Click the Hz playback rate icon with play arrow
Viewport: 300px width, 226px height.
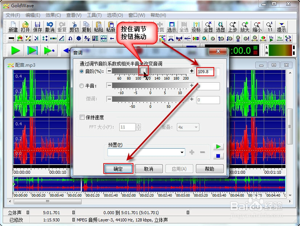coord(271,38)
